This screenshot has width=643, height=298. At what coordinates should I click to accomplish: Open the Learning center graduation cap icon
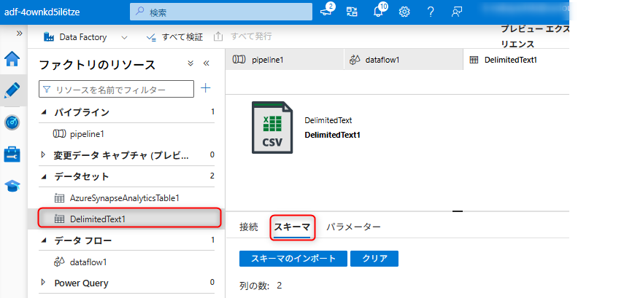12,186
